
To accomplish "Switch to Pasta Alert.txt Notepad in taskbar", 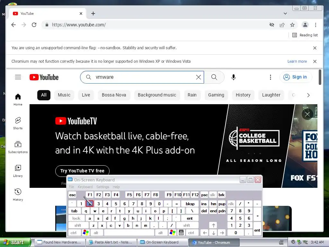I will click(111, 242).
